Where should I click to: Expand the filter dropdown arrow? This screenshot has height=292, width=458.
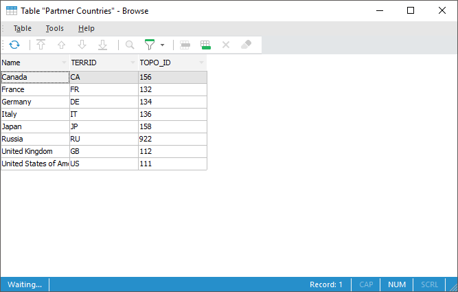(x=163, y=45)
